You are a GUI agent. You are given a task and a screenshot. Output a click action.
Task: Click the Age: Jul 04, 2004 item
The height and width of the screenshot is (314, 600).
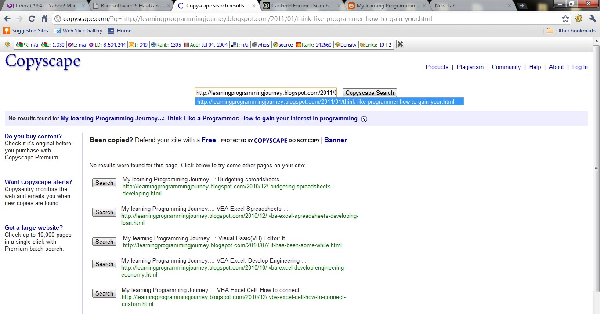click(x=206, y=45)
